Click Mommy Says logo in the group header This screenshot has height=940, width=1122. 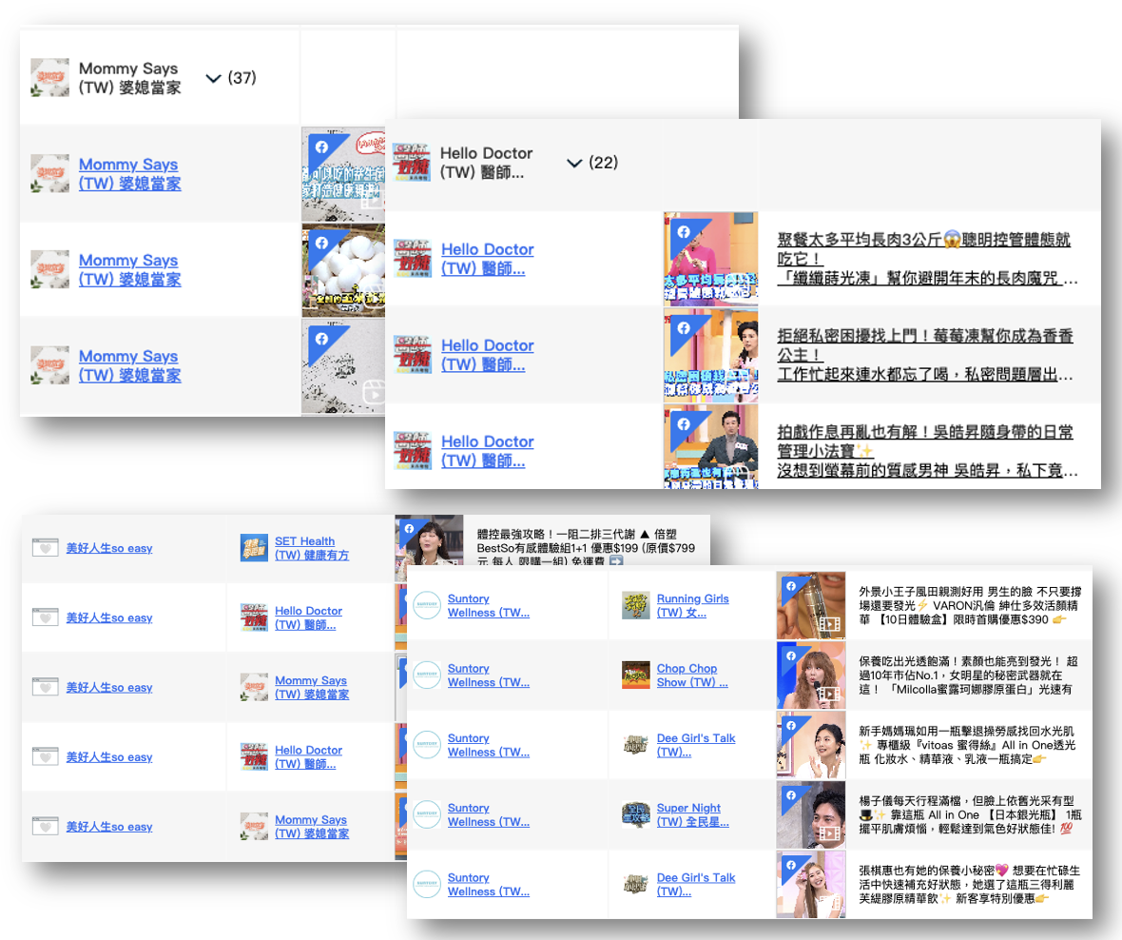(x=49, y=78)
